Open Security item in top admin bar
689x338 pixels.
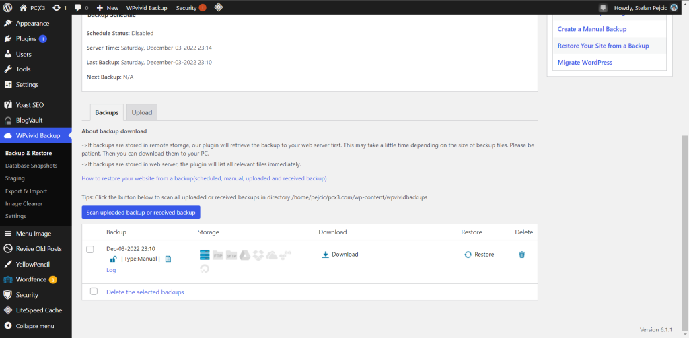point(190,8)
